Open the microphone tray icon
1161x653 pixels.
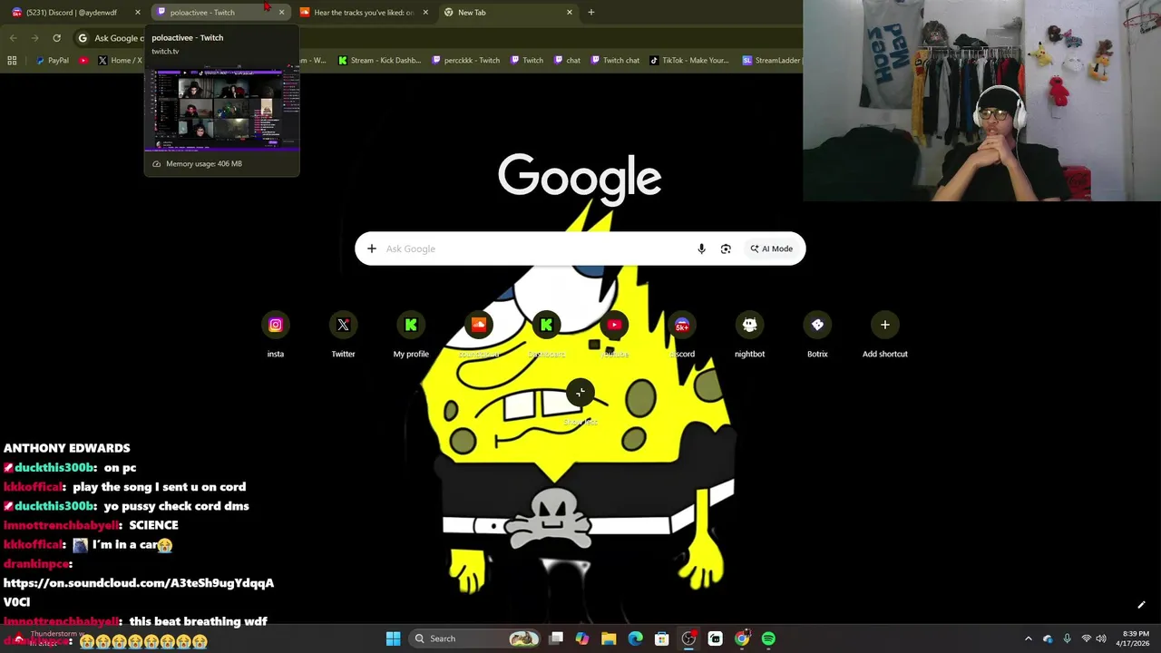[1067, 638]
